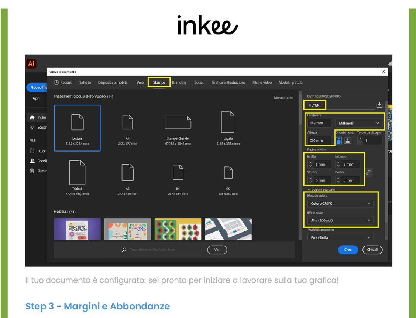Click the Scopri lightbulb icon
Viewport: 416px width, 318px height.
32,127
